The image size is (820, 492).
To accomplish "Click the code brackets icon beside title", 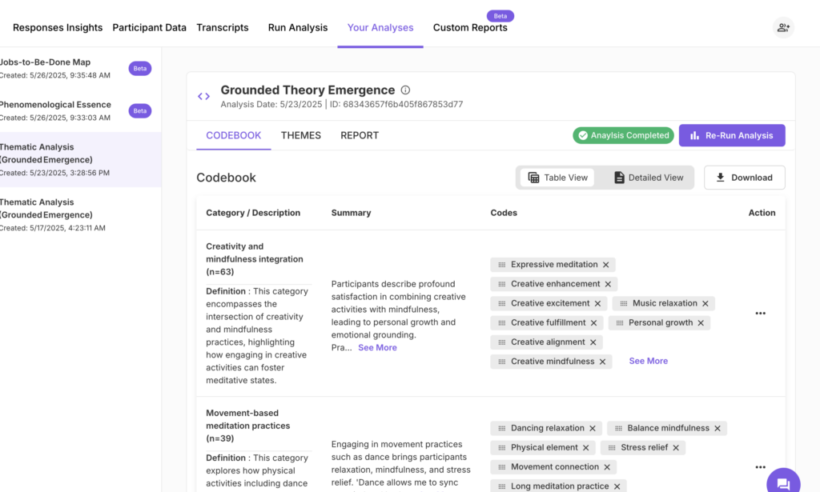I will click(x=203, y=97).
